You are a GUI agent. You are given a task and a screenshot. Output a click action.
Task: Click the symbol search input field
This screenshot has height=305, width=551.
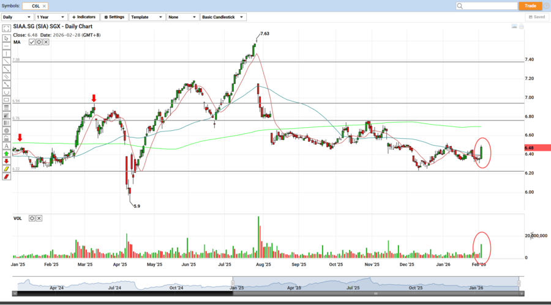pos(485,6)
